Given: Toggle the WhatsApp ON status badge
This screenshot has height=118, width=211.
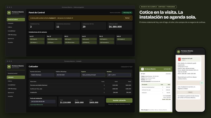Looking at the screenshot, I should [127, 13].
